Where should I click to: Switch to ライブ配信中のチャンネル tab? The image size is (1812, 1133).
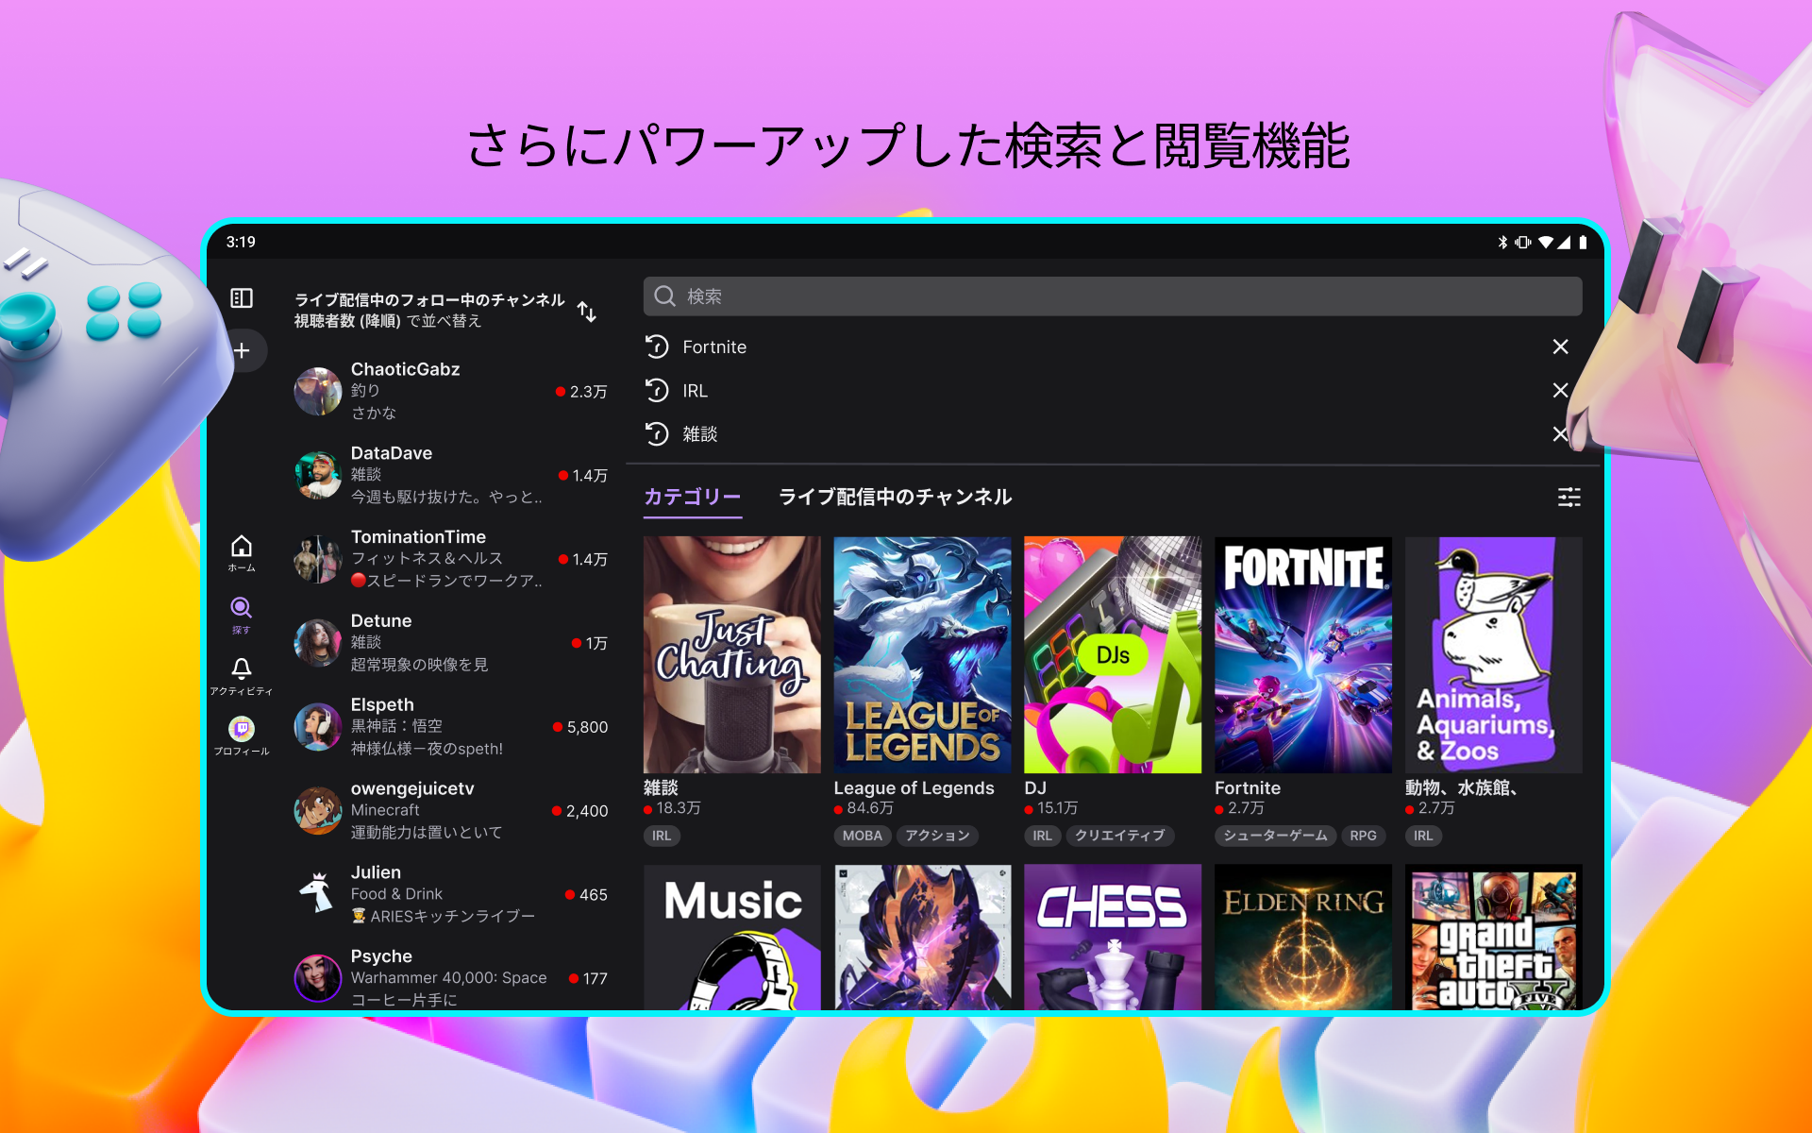(x=895, y=497)
